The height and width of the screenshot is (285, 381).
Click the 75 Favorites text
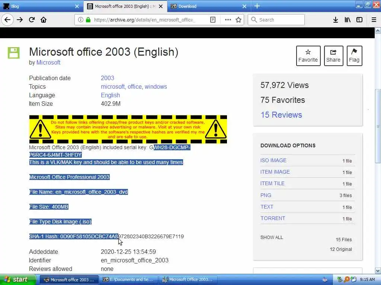pyautogui.click(x=283, y=100)
